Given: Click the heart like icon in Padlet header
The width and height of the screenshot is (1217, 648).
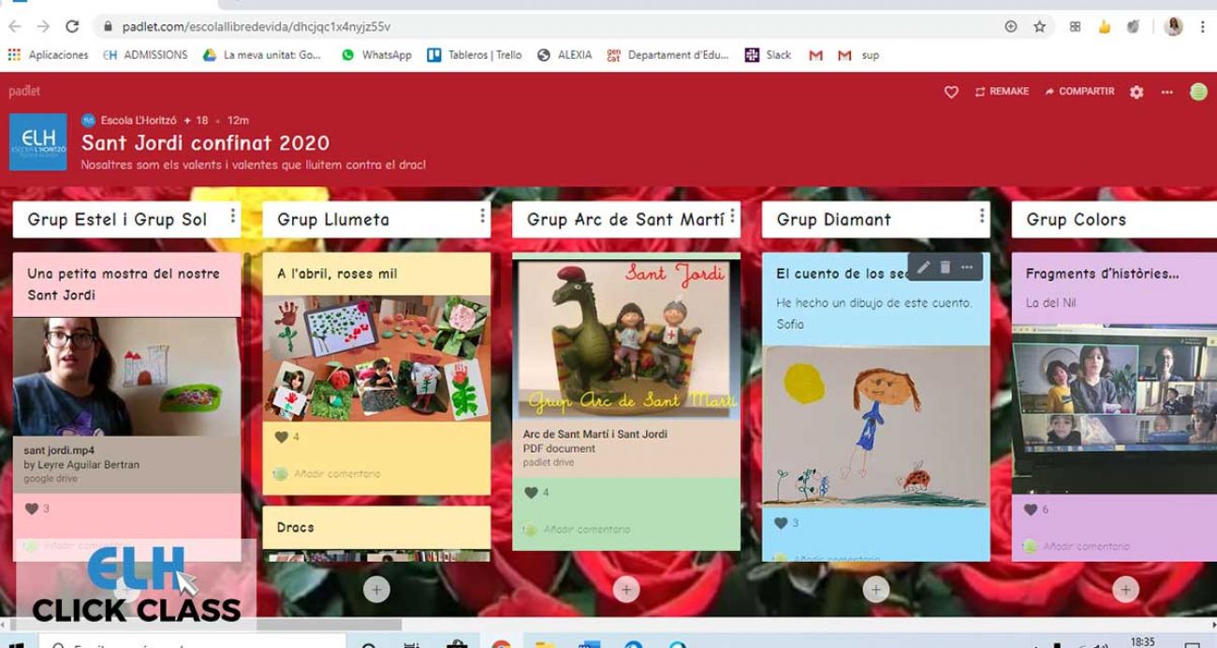Looking at the screenshot, I should (x=951, y=92).
